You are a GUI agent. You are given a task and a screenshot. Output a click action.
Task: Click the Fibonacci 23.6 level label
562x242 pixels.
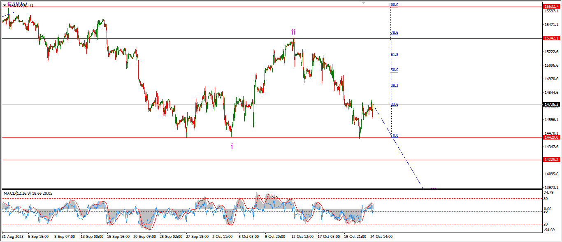pos(394,105)
